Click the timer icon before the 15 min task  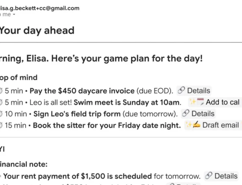pos(1,125)
